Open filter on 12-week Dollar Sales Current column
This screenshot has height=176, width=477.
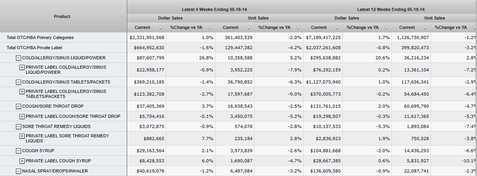tap(337, 28)
